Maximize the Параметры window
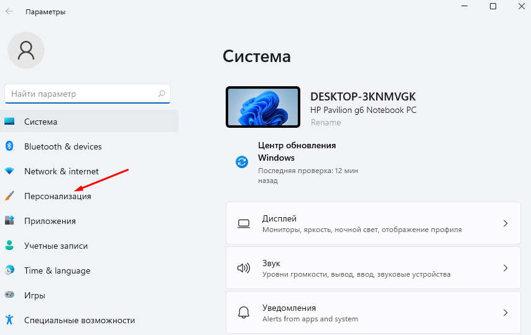531x335 pixels. pyautogui.click(x=493, y=6)
